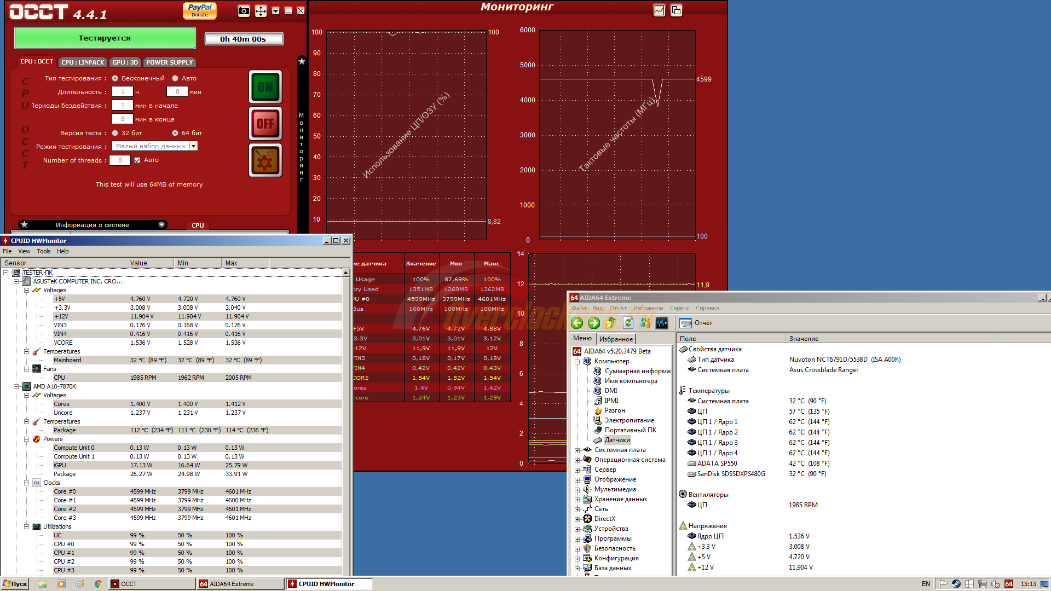Expand the Системная плата tree node

point(577,450)
